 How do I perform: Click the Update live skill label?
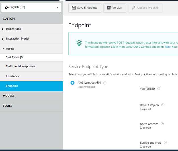click(x=148, y=8)
